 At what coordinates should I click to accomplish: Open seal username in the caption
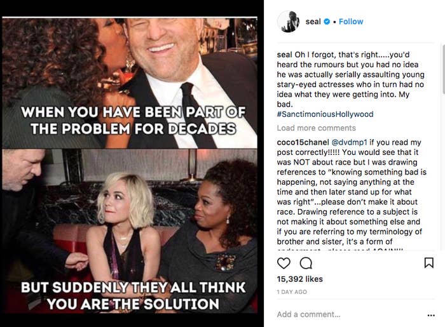pos(284,55)
